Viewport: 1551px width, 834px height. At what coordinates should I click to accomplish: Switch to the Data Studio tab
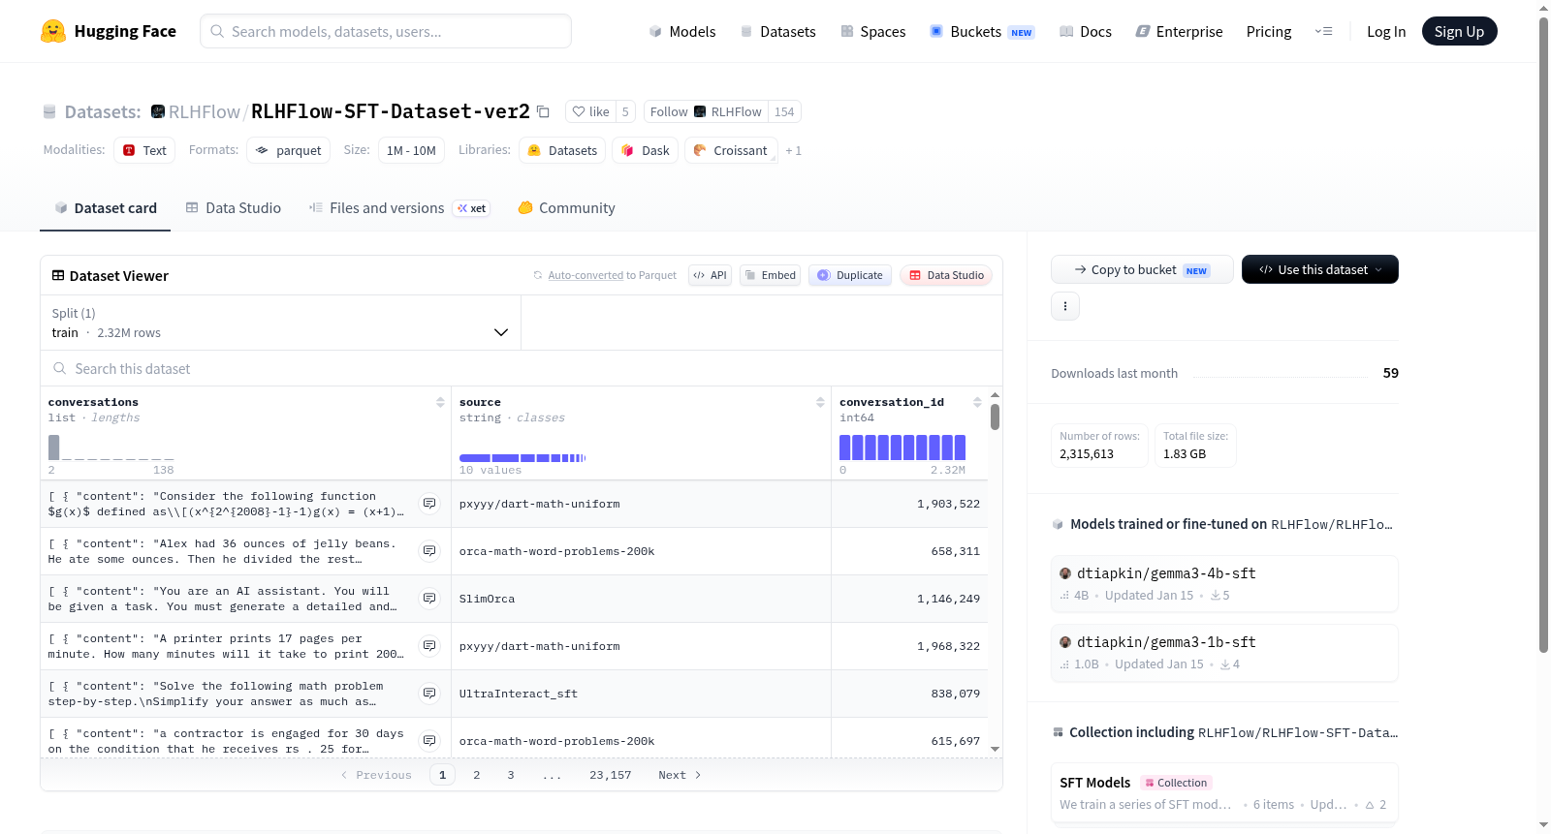234,207
